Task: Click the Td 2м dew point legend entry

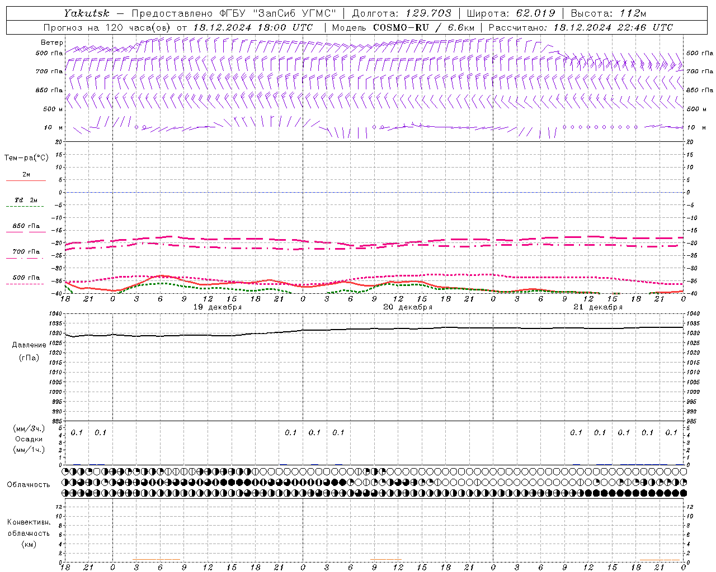Action: (x=26, y=200)
